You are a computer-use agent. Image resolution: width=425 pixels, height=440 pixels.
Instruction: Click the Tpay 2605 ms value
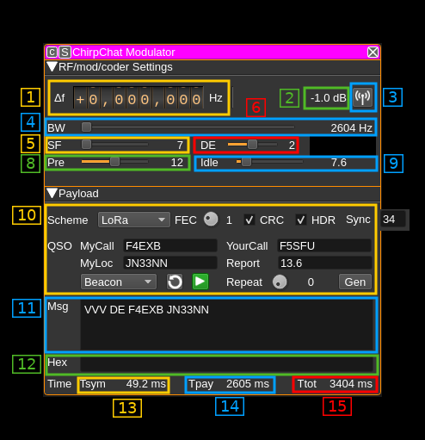[248, 384]
